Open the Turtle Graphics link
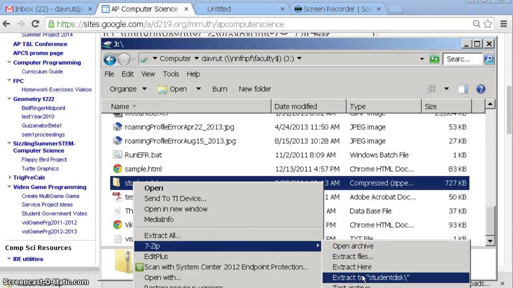513x288 pixels. (x=40, y=168)
